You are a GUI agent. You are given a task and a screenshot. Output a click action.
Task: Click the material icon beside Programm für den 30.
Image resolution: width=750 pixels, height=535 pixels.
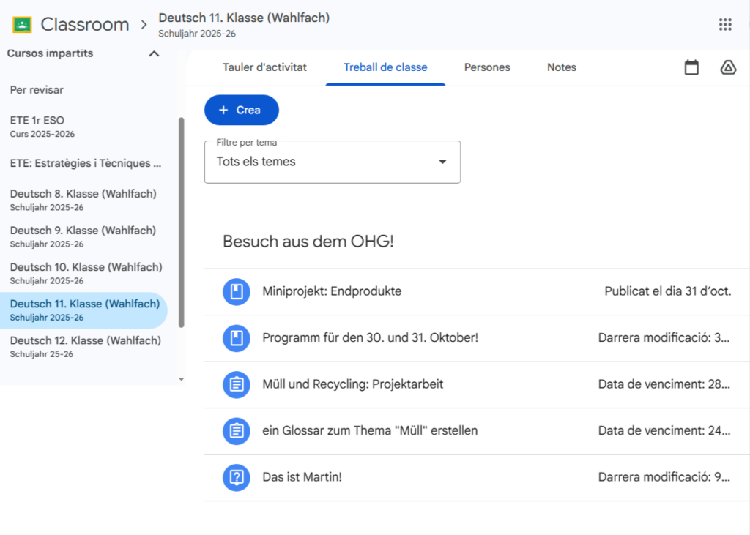click(236, 338)
